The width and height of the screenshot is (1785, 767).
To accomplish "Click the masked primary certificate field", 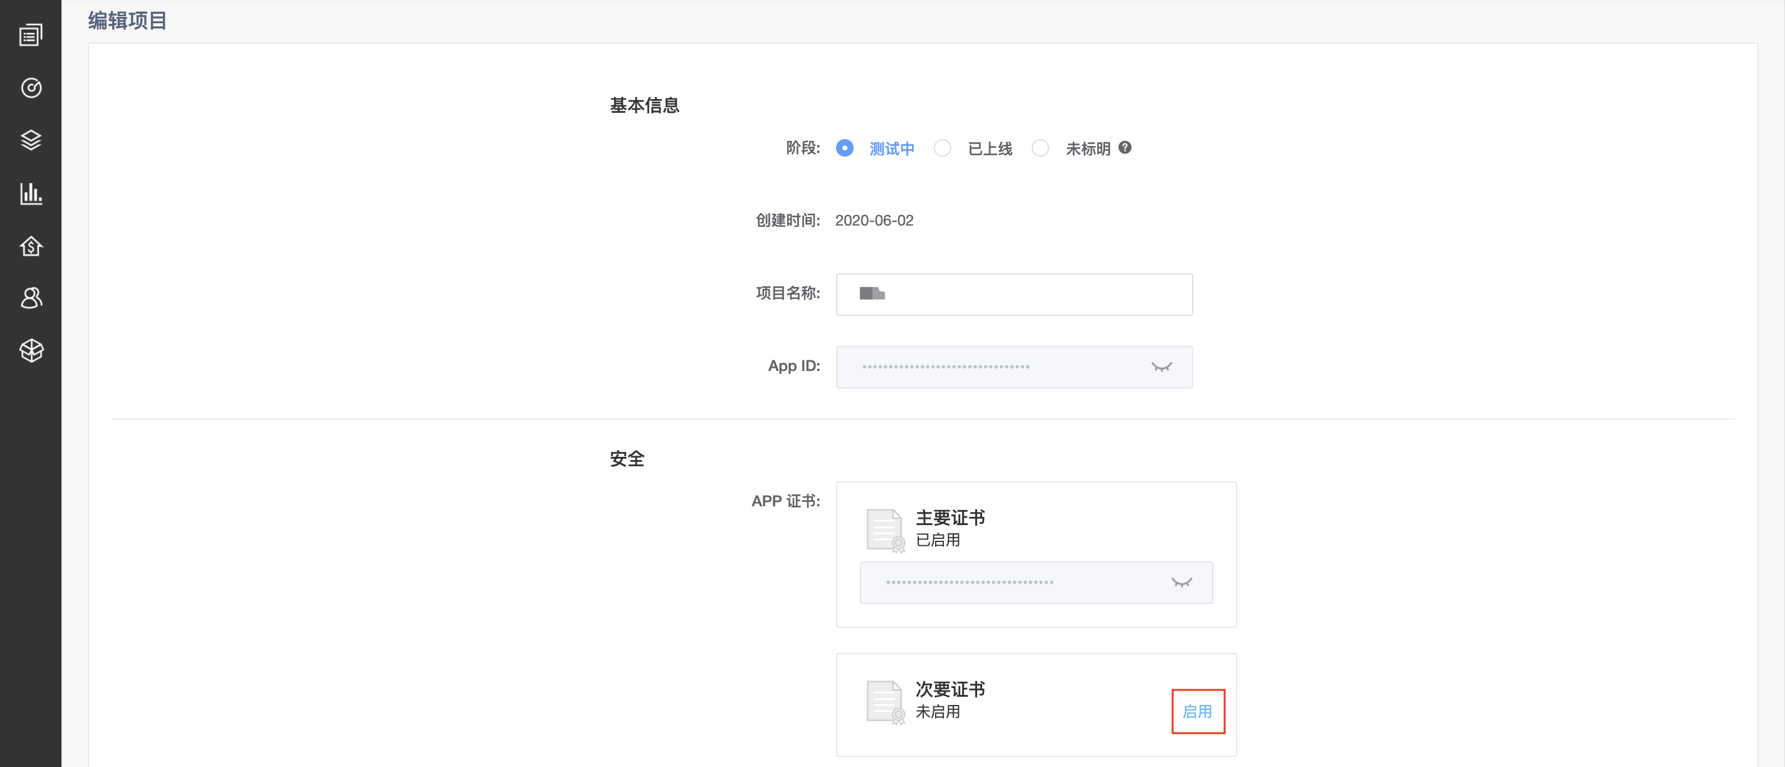I will pos(1005,583).
